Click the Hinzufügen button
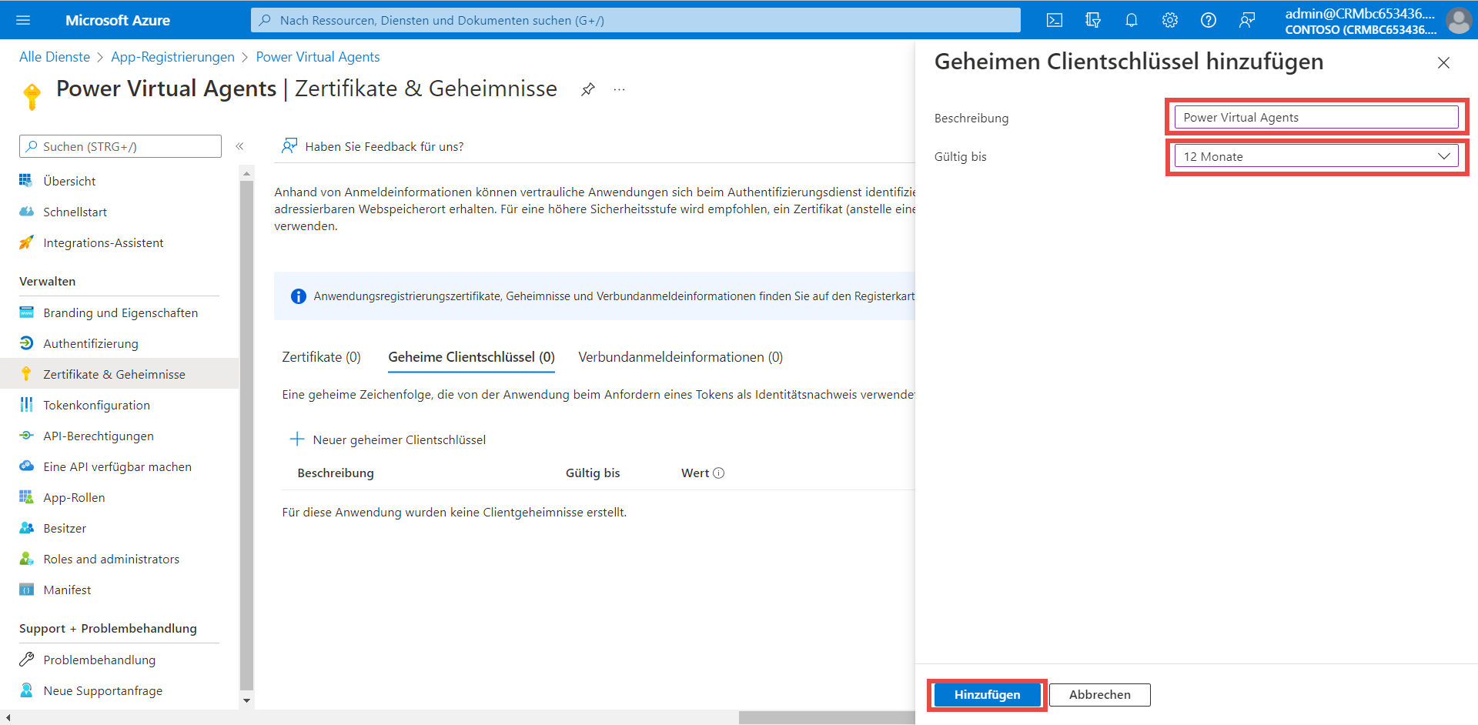The height and width of the screenshot is (725, 1478). click(987, 694)
